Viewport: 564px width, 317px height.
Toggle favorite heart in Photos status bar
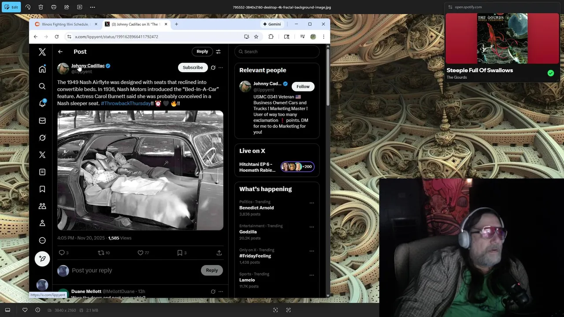25,310
